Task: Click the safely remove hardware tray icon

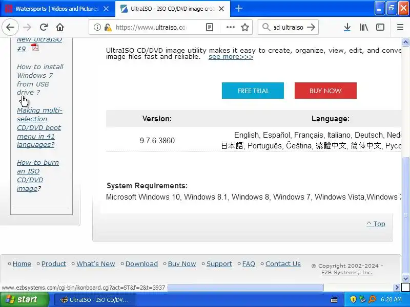Action: 362,299
